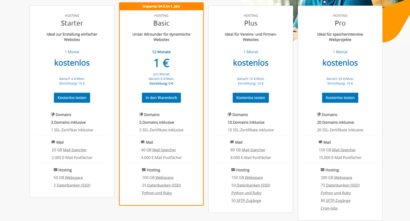Click the globe Domains icon in Pro plan

tap(319, 115)
